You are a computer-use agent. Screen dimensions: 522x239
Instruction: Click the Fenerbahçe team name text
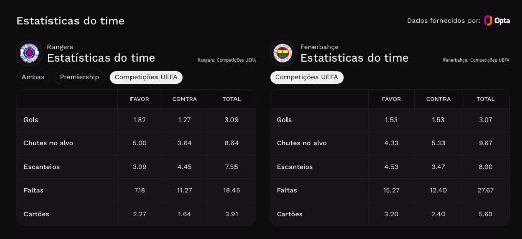(x=320, y=47)
